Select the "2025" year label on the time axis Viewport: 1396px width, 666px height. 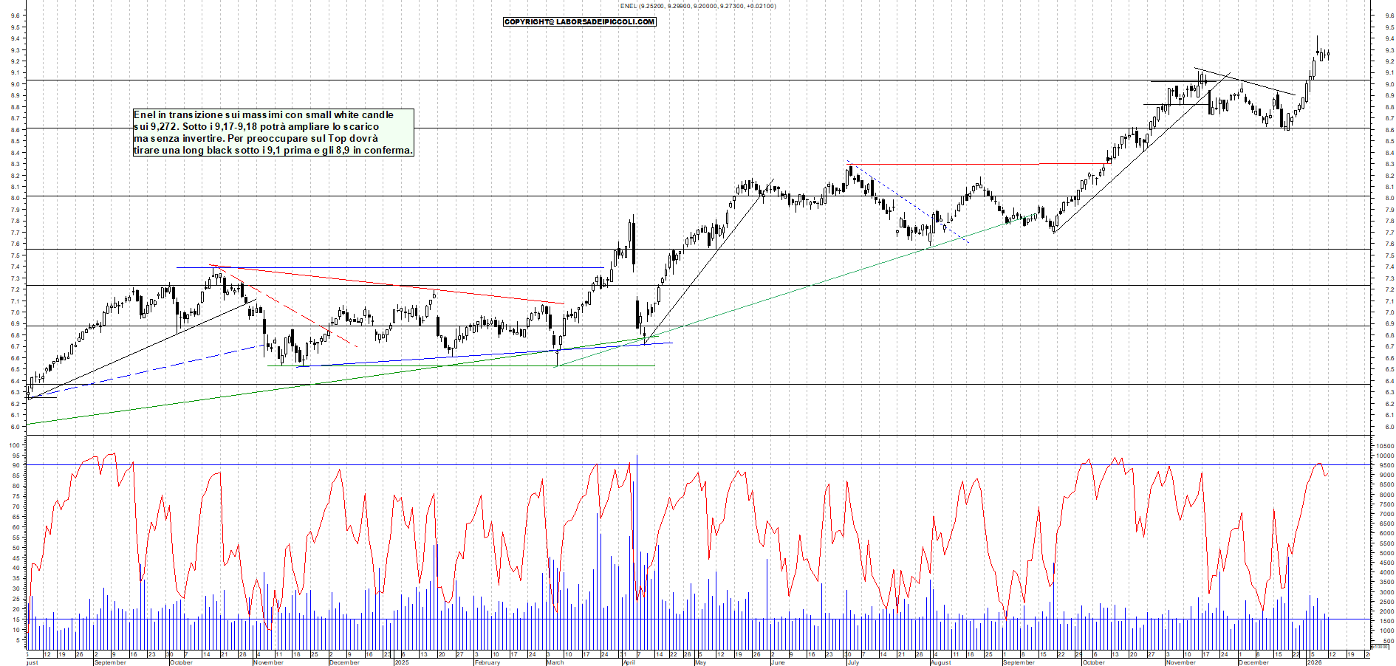pos(401,662)
